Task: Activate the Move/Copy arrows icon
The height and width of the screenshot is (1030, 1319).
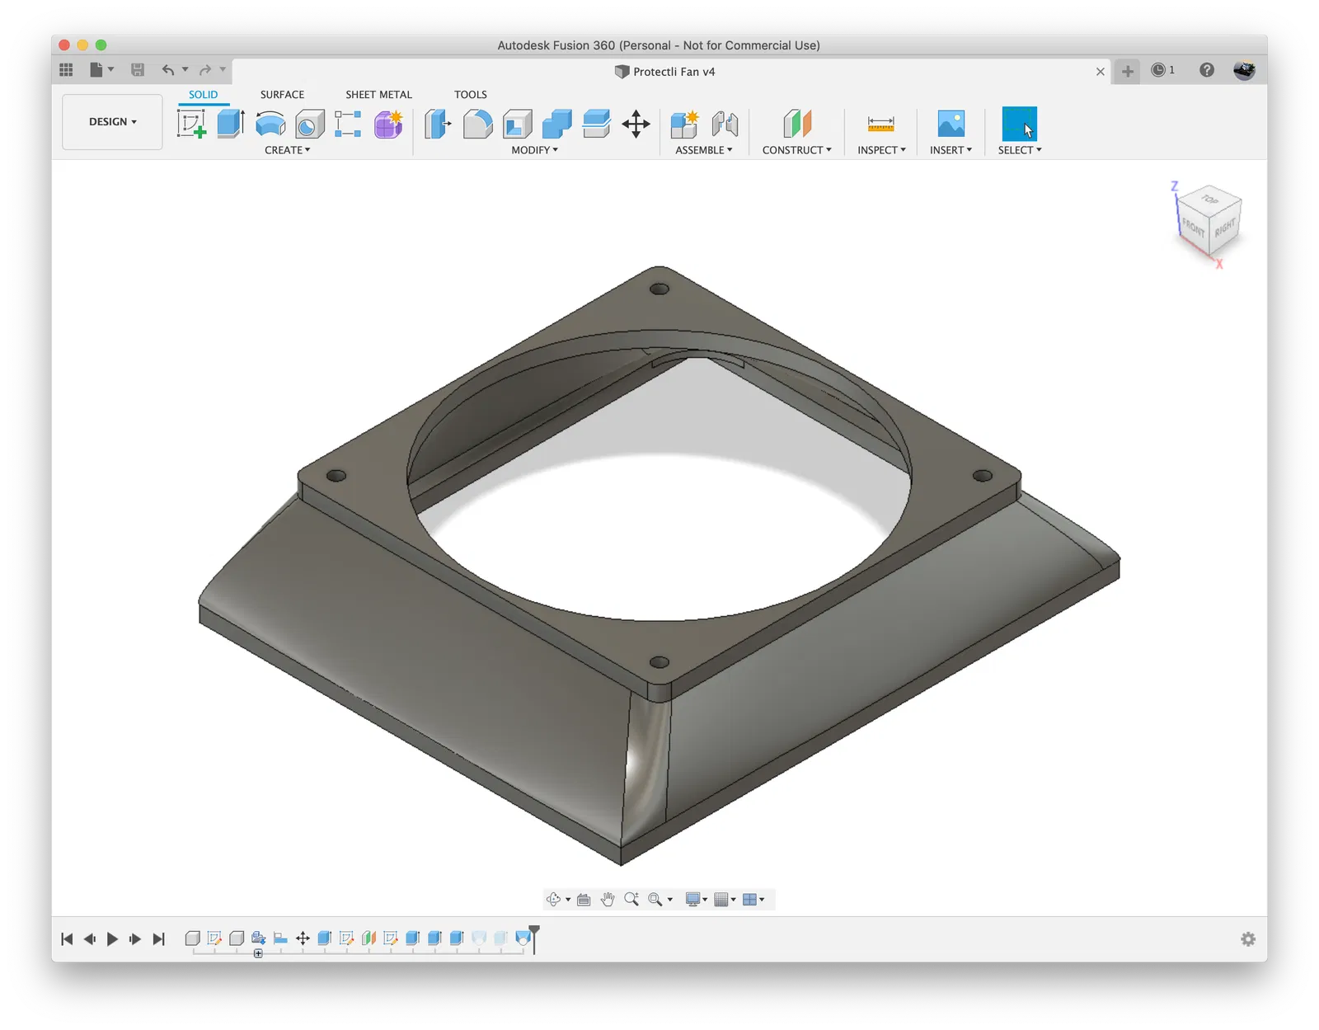Action: (636, 124)
